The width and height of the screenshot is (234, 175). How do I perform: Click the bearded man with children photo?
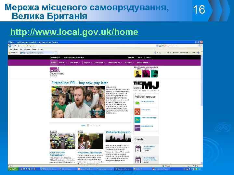pyautogui.click(x=78, y=102)
